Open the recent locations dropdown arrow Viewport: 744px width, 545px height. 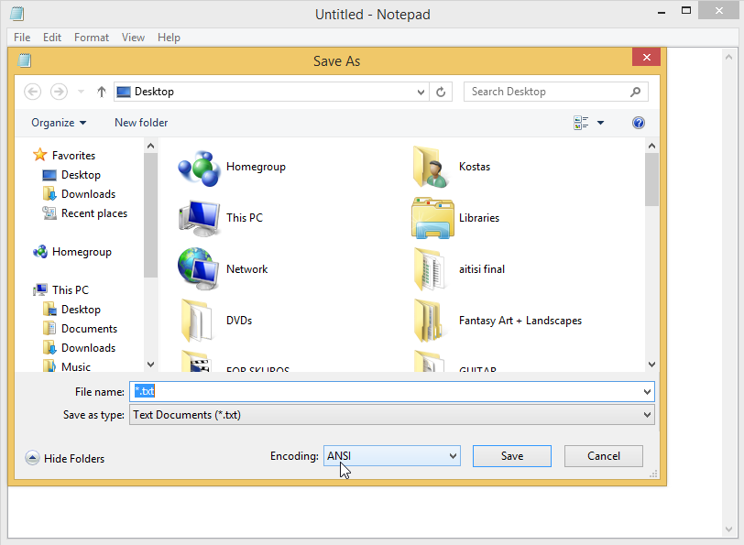point(81,92)
